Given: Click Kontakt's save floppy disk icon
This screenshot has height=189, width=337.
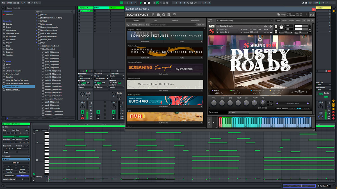Looking at the screenshot, I should 158,15.
